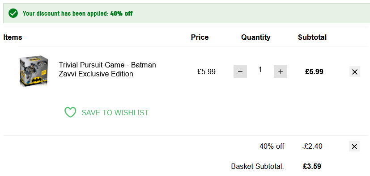Click the green discount success checkmark icon
The height and width of the screenshot is (176, 370).
(13, 13)
